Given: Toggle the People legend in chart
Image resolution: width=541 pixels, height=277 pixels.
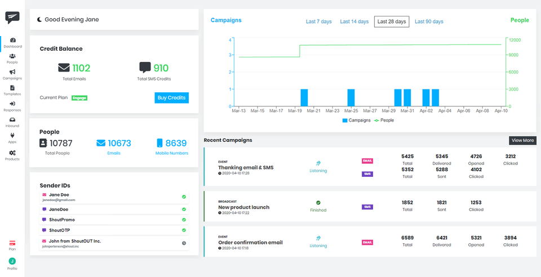Looking at the screenshot, I should [384, 120].
